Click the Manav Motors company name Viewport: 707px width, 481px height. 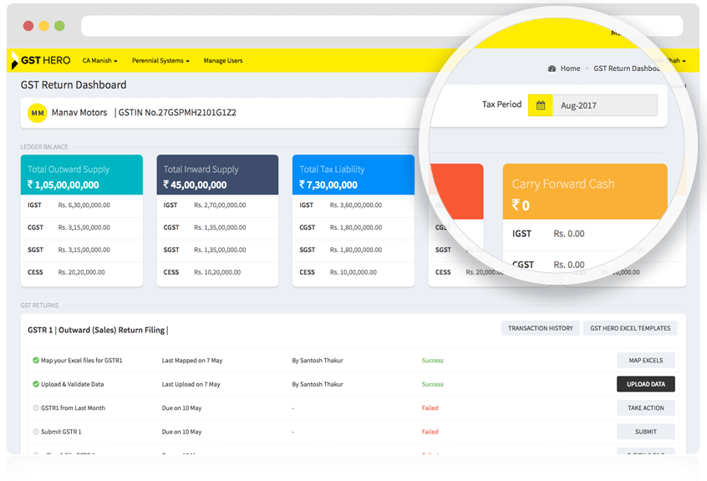[x=79, y=113]
